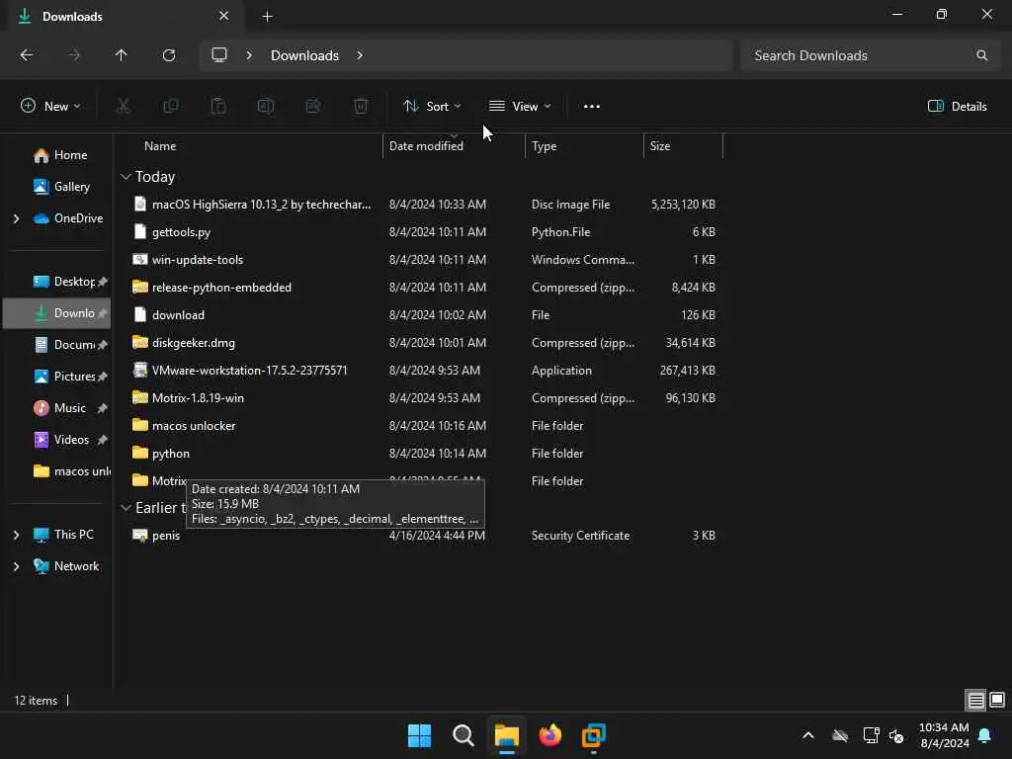Image resolution: width=1012 pixels, height=759 pixels.
Task: Open the Videos folder in sidebar
Action: pyautogui.click(x=61, y=440)
